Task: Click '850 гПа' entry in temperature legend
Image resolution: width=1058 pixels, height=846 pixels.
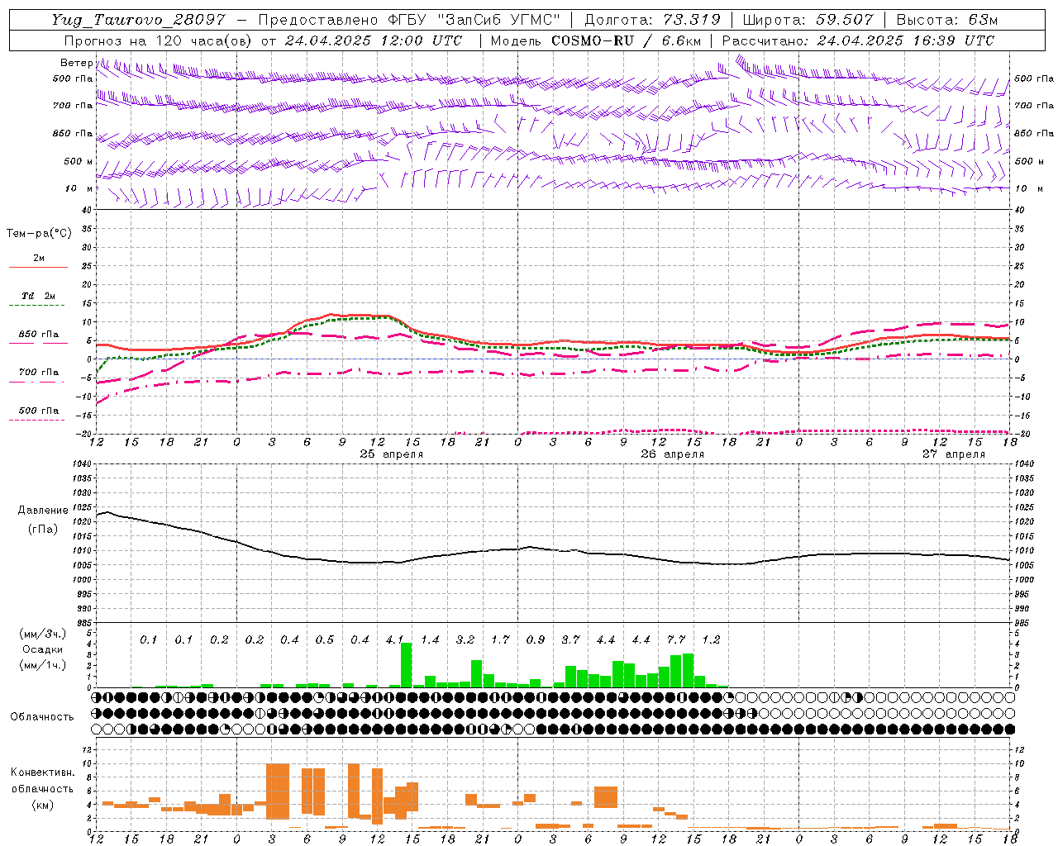Action: point(39,335)
